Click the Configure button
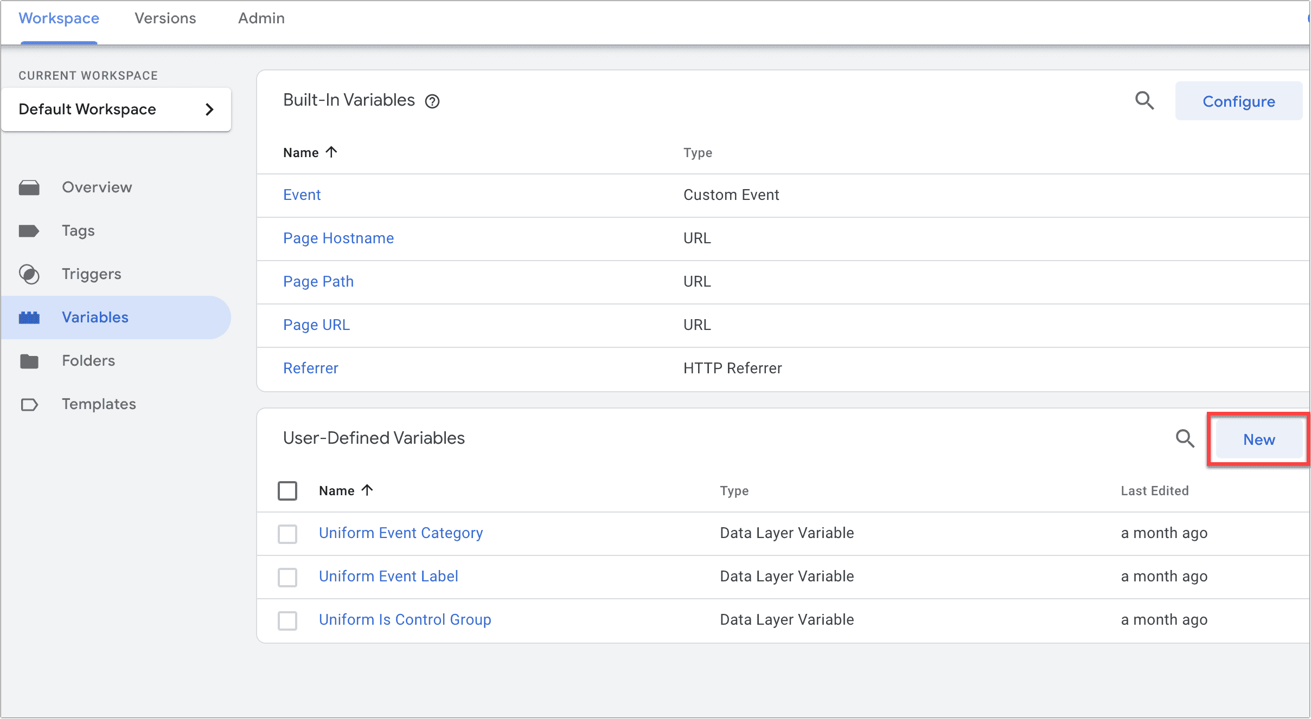The width and height of the screenshot is (1311, 719). pos(1239,101)
